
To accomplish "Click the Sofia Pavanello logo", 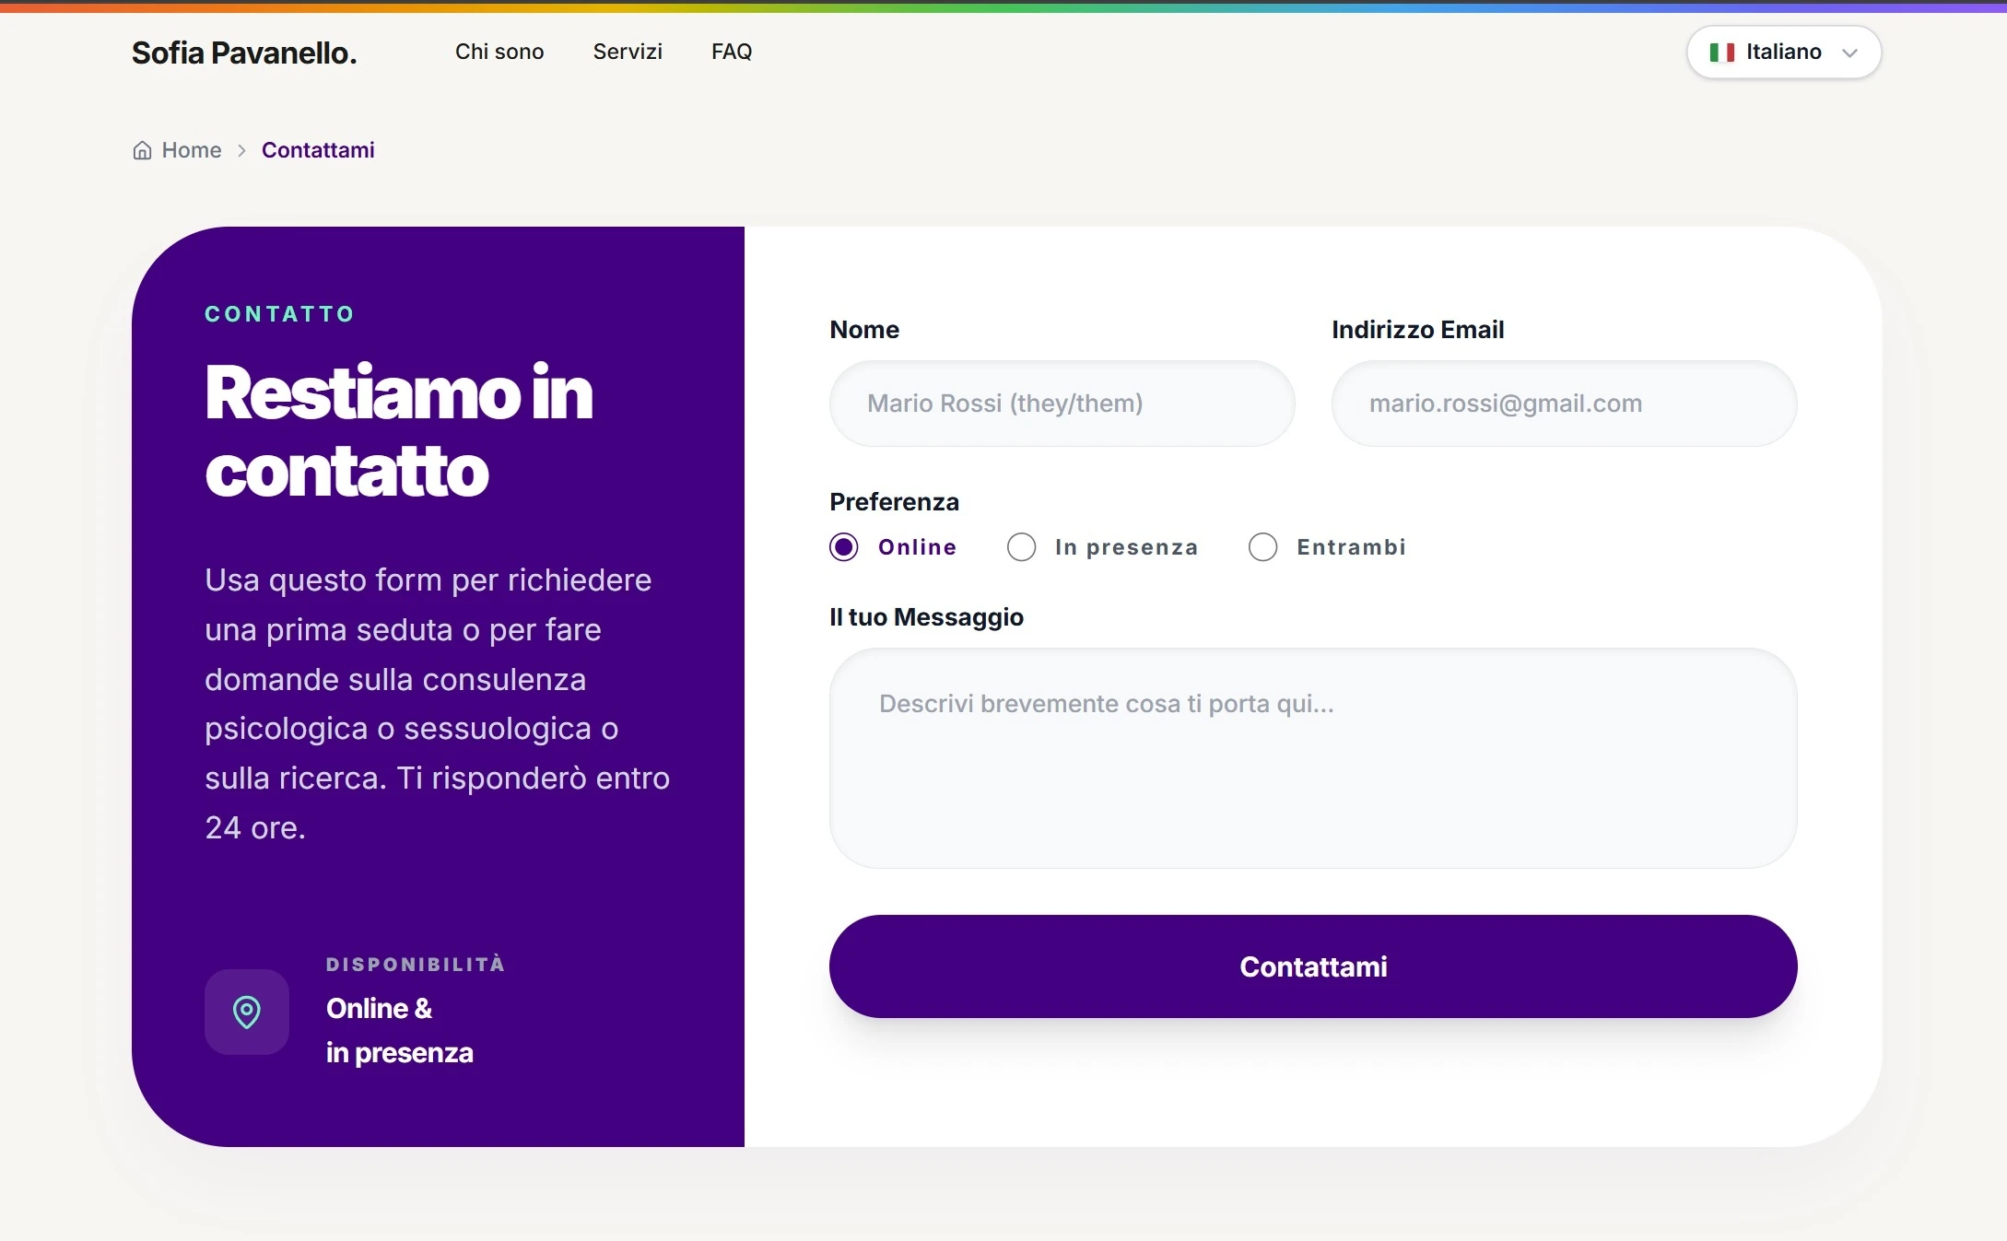I will tap(244, 53).
